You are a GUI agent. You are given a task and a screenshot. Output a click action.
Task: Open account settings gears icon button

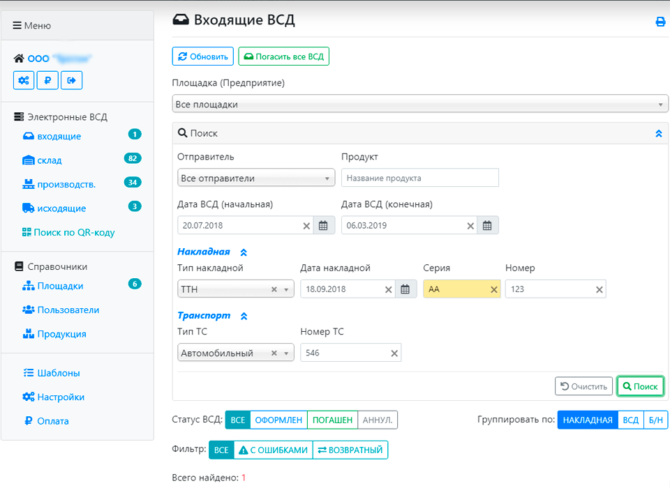point(24,80)
